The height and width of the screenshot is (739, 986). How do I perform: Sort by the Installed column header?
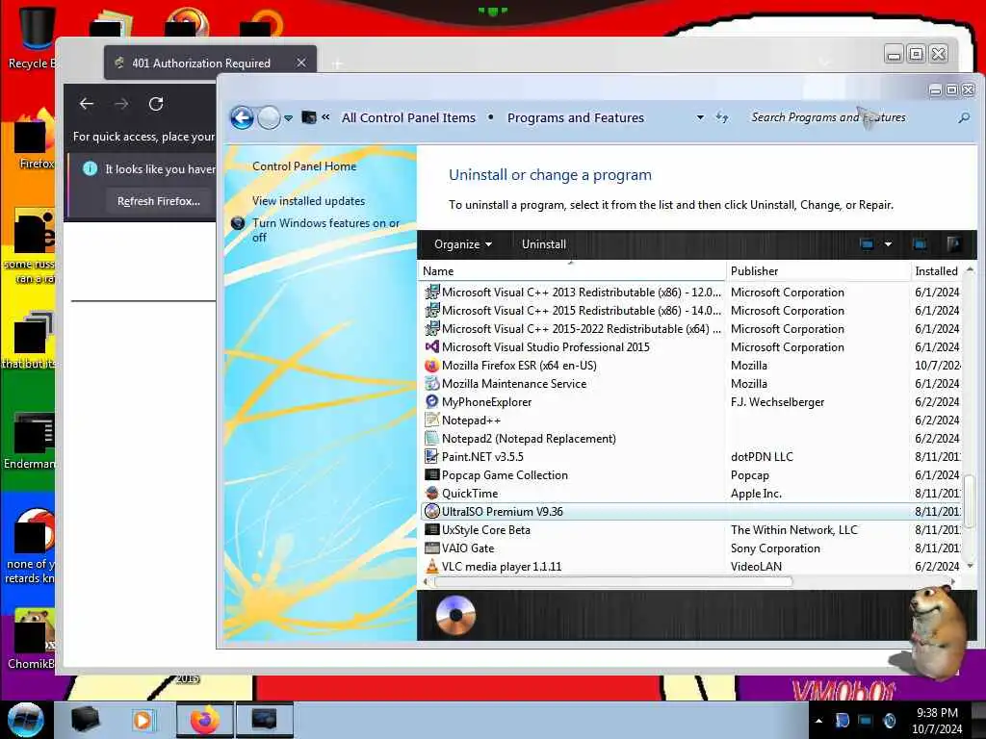(936, 271)
